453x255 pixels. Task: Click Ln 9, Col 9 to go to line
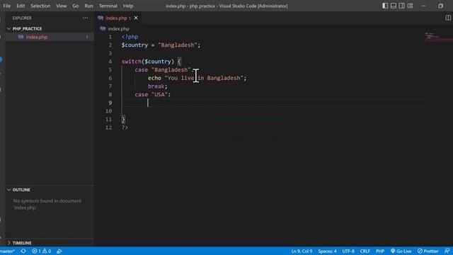click(302, 251)
